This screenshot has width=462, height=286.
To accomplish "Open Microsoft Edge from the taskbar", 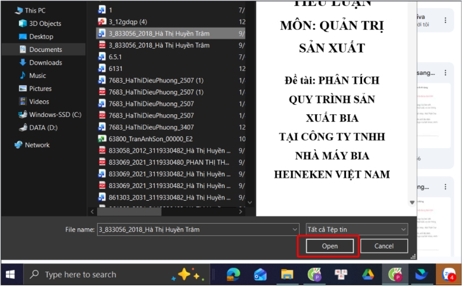I will pyautogui.click(x=233, y=274).
